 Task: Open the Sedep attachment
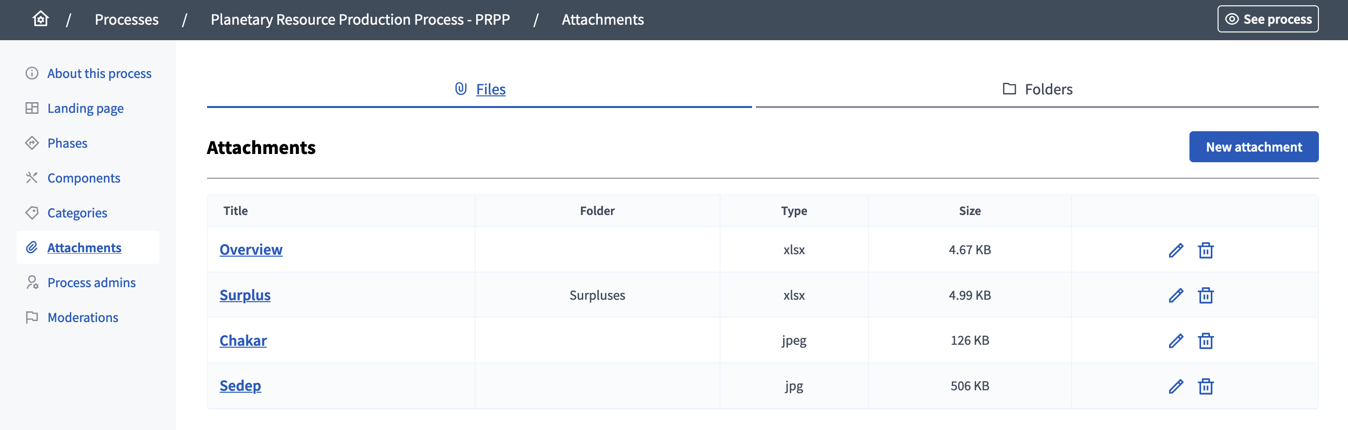point(240,385)
